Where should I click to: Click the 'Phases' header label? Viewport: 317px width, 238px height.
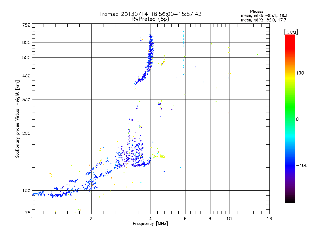(256, 12)
